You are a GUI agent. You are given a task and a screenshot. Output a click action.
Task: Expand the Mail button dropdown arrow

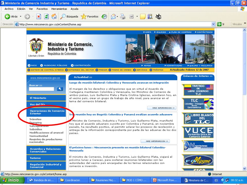point(117,16)
